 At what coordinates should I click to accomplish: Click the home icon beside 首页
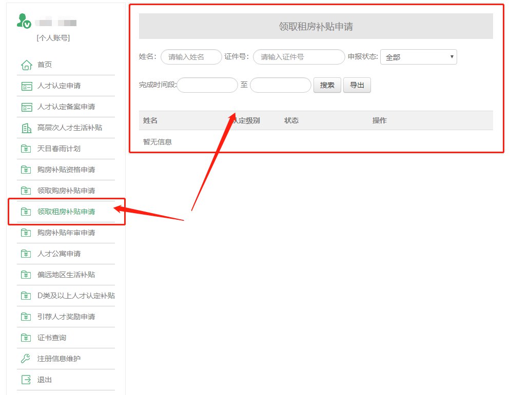tap(26, 65)
